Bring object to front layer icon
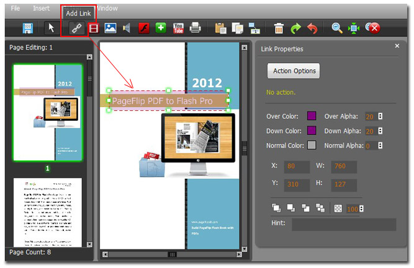The height and width of the screenshot is (268, 414). coord(276,208)
